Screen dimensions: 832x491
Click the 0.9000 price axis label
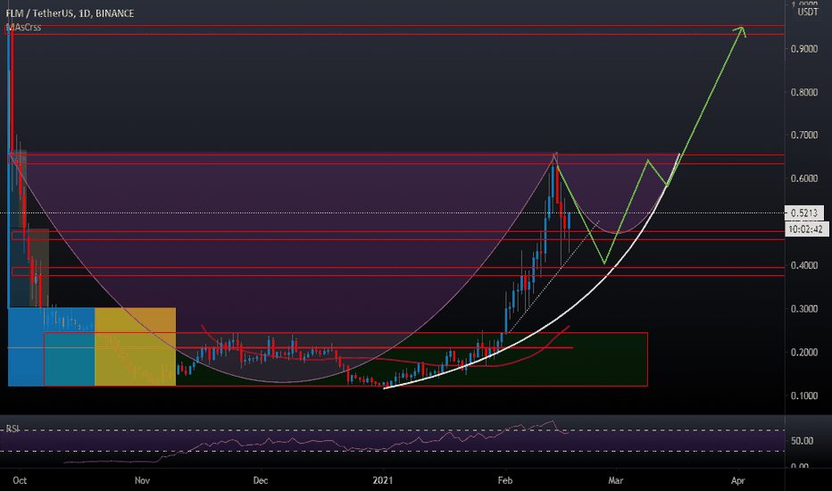coord(803,49)
